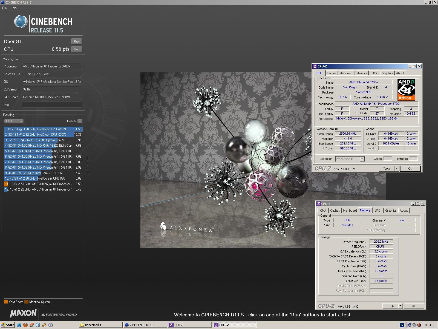Click OK in the lower CPU-Z Memory window
Viewport: 438px width, 329px height.
414,306
